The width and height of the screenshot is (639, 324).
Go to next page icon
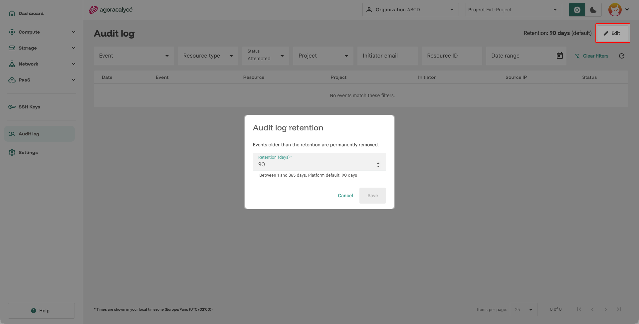pos(606,309)
